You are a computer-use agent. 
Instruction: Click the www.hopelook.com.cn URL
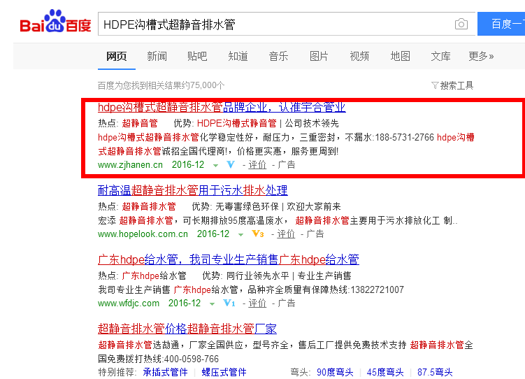point(143,234)
